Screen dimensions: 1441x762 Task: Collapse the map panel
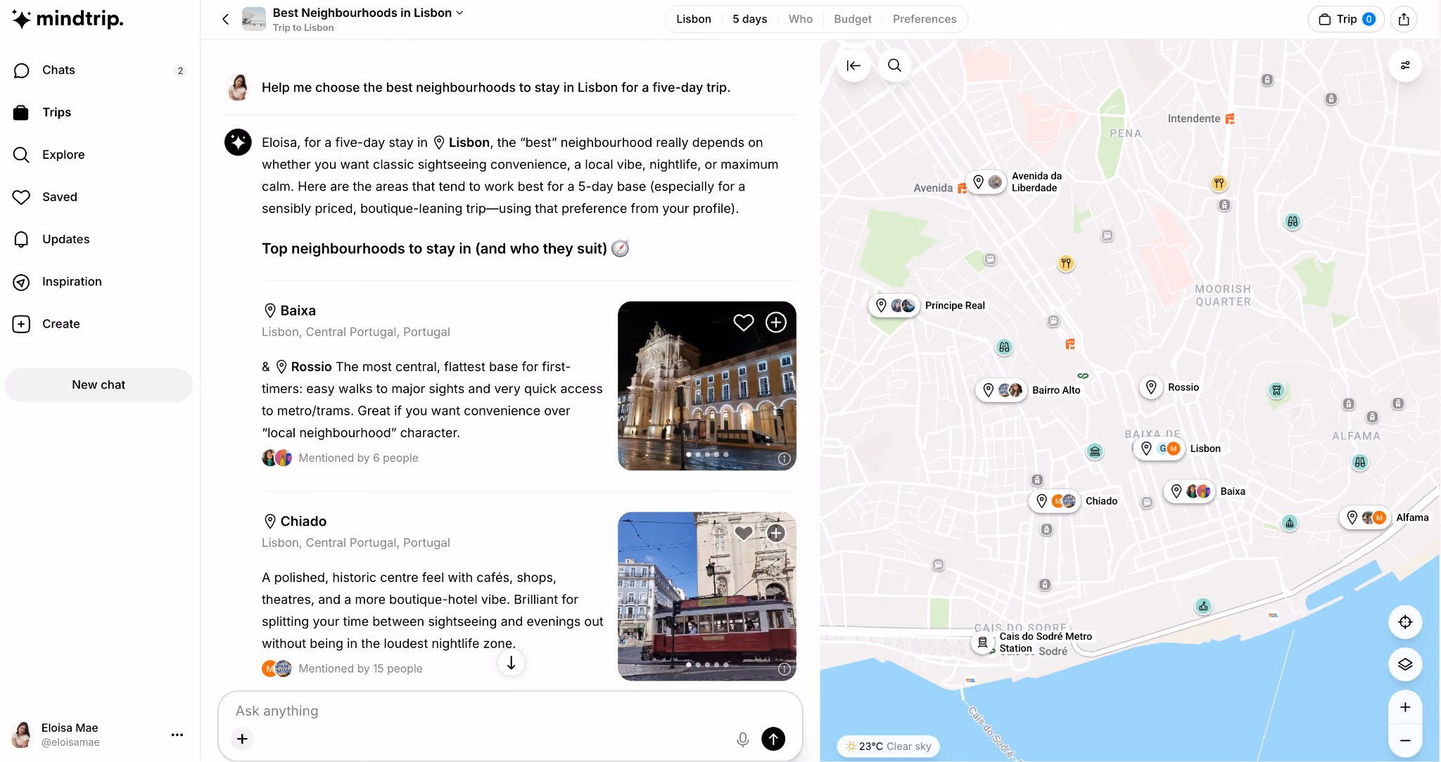[853, 65]
